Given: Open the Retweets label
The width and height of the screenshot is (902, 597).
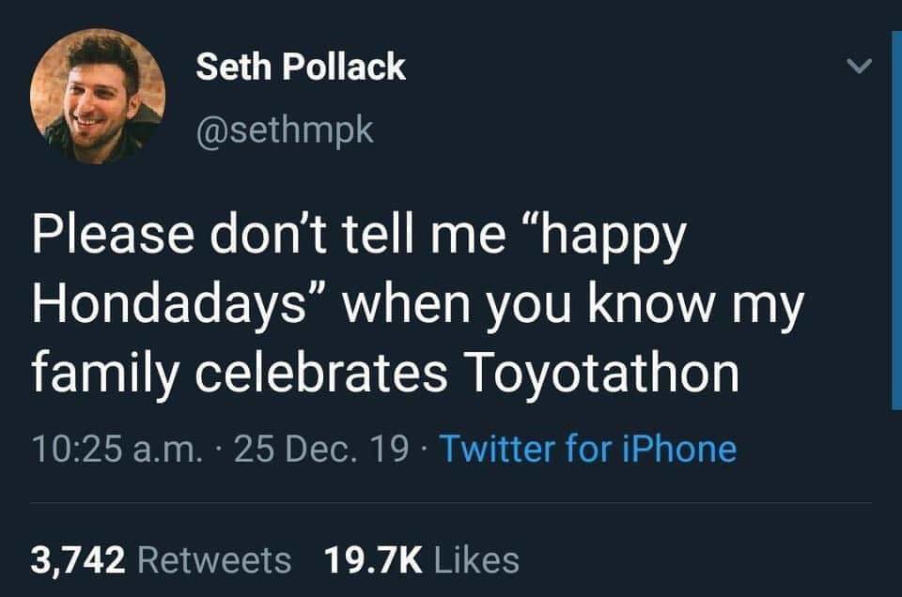Looking at the screenshot, I should [214, 560].
